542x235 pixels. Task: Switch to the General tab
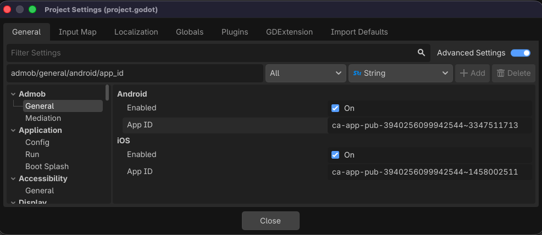click(x=26, y=32)
